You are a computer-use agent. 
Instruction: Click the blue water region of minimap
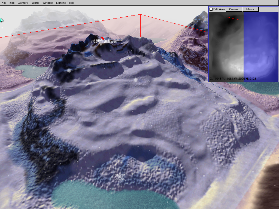[x=261, y=46]
